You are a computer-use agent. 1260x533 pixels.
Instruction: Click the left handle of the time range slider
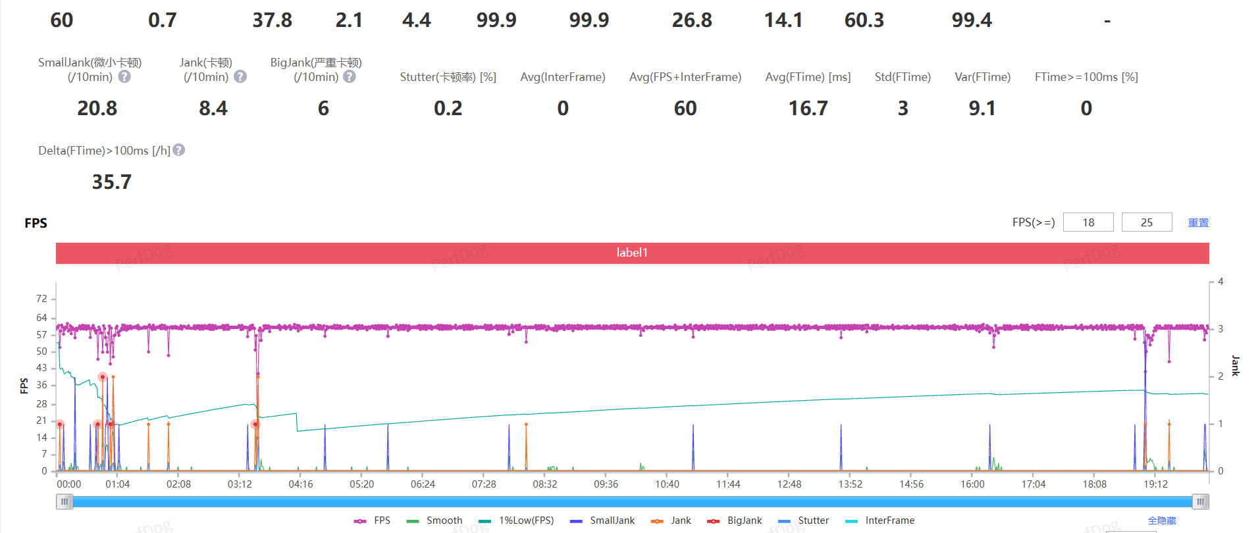coord(65,502)
